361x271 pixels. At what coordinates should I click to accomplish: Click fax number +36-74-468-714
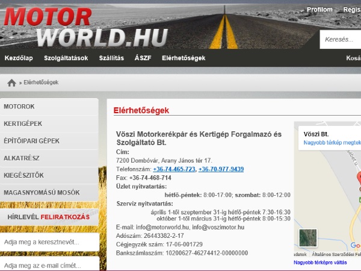(x=150, y=178)
